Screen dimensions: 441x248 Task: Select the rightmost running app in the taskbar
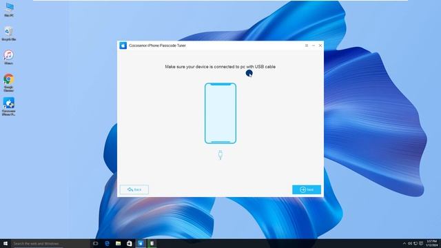tap(152, 243)
